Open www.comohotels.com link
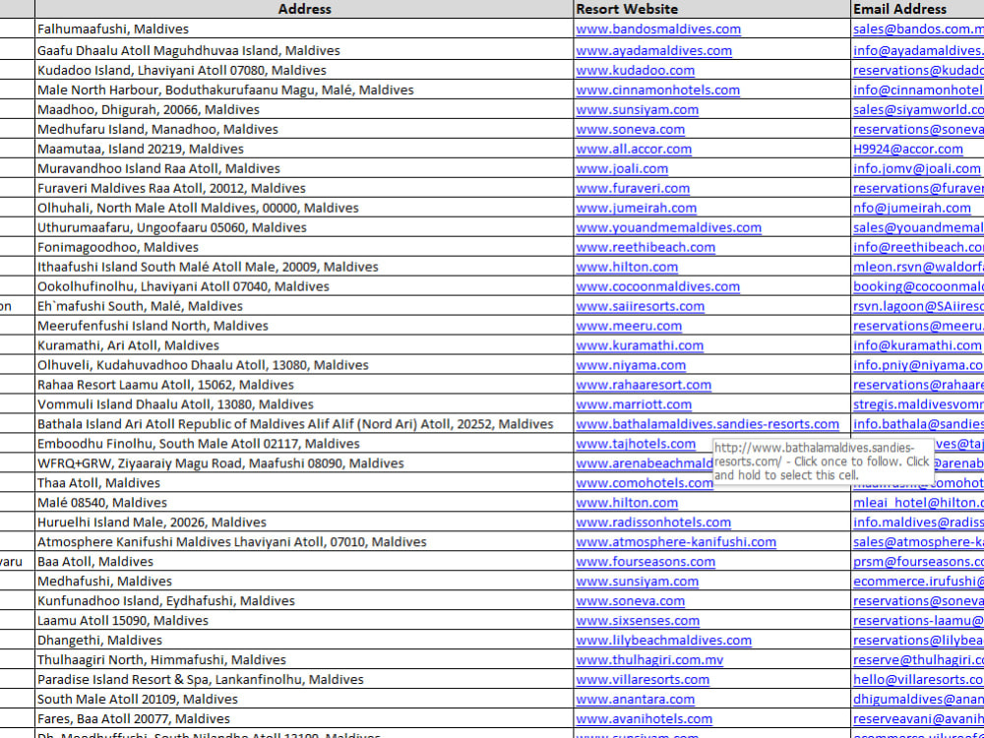 (645, 483)
